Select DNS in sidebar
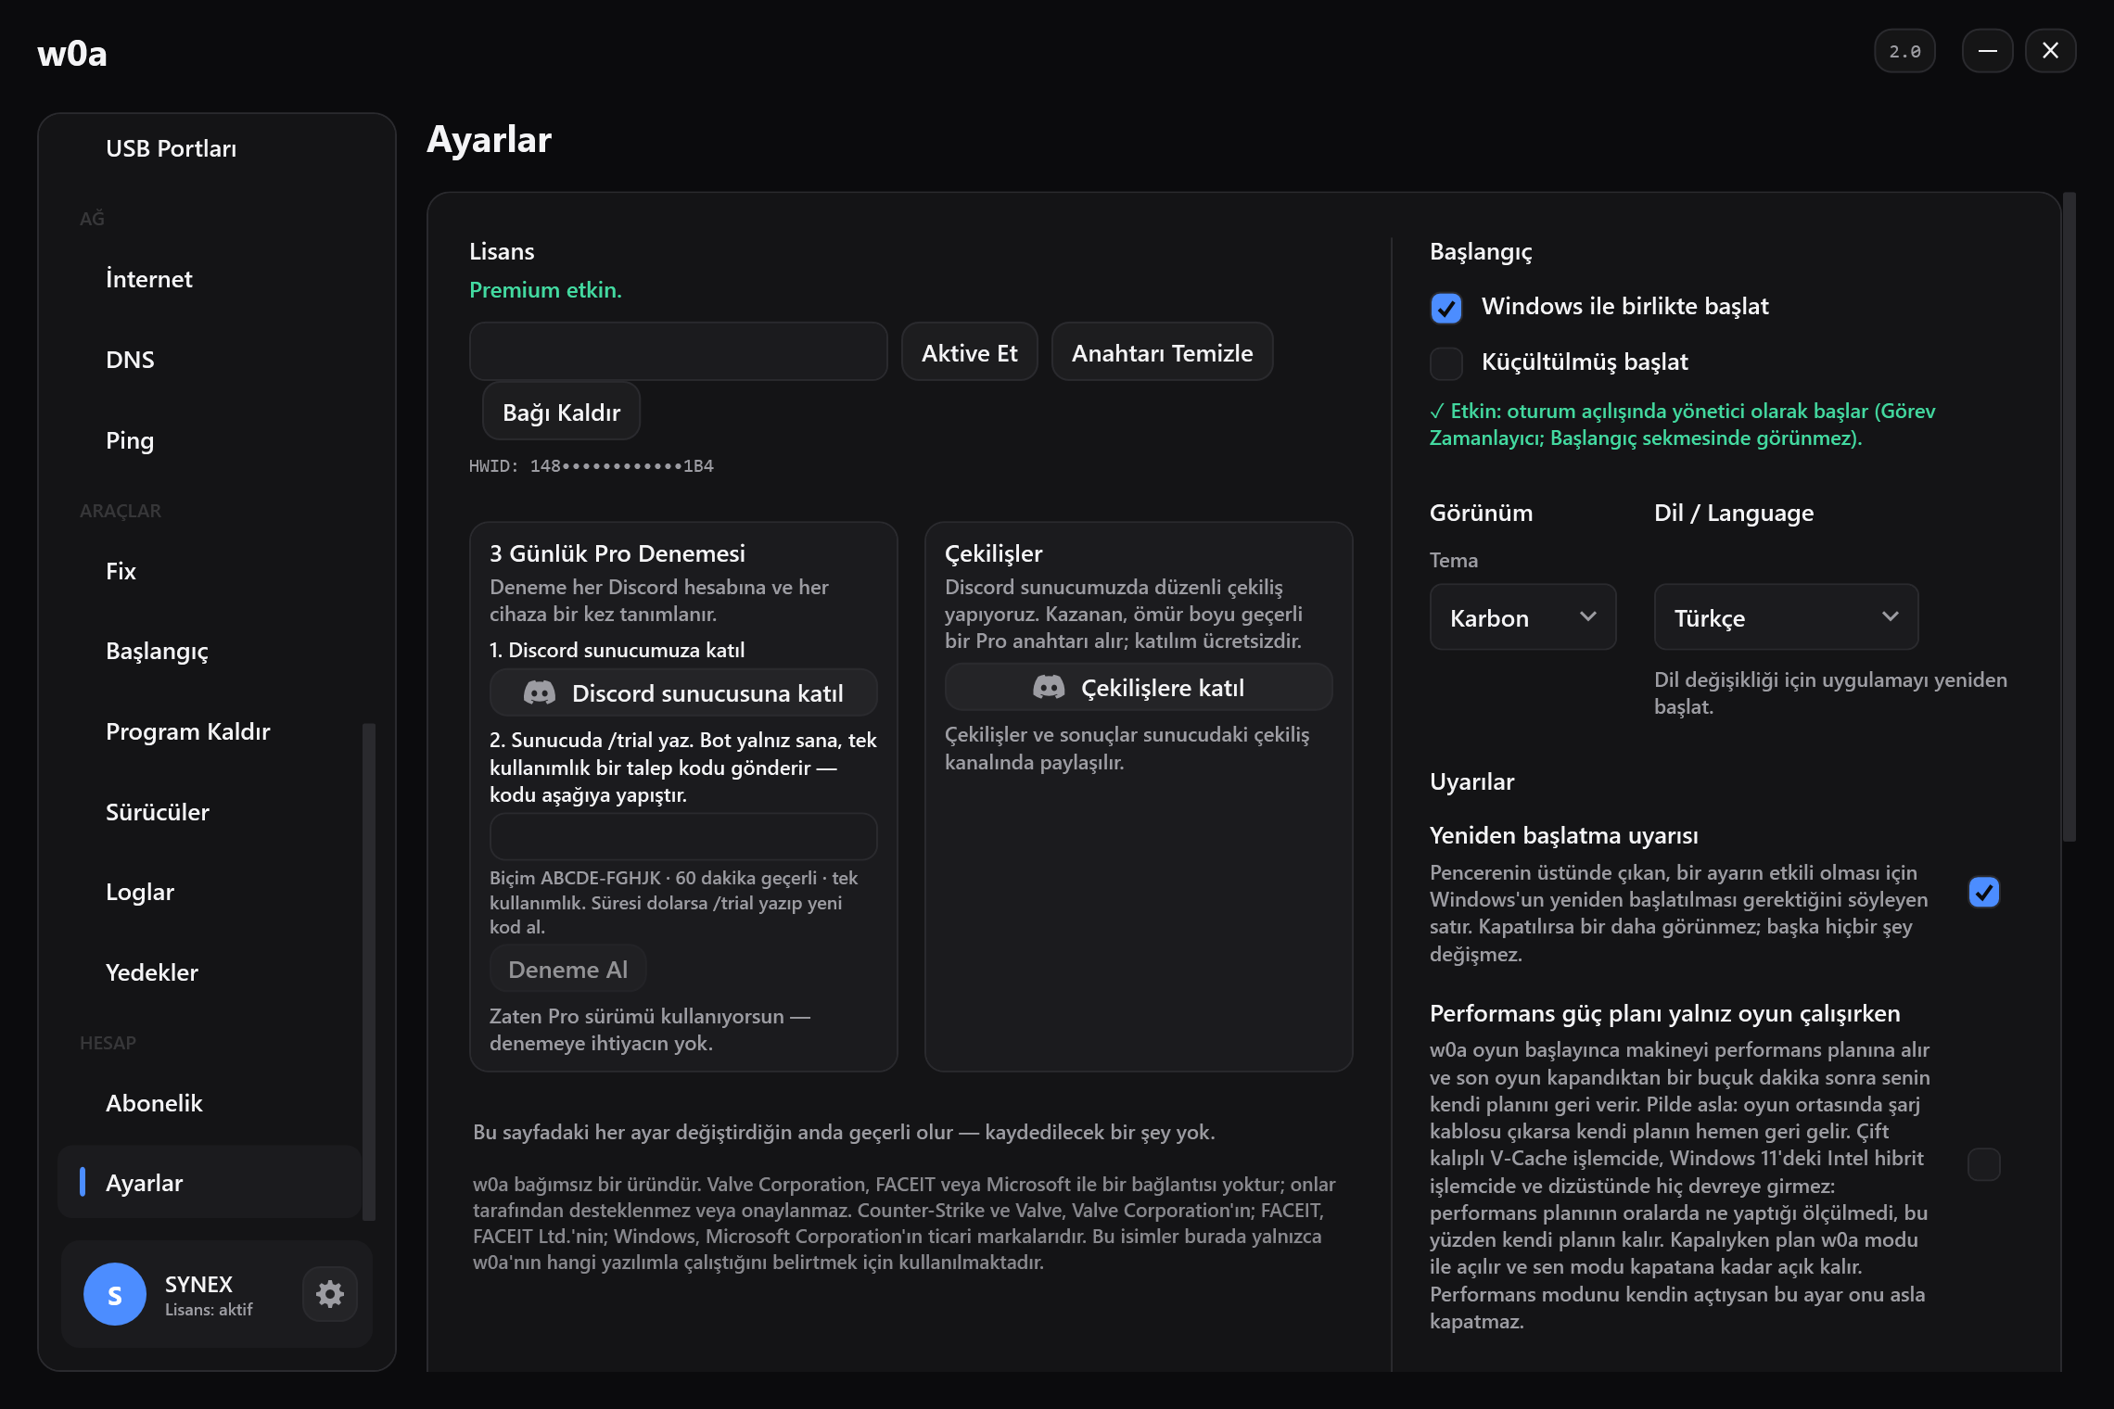Screen dimensions: 2114x1409 210,360
